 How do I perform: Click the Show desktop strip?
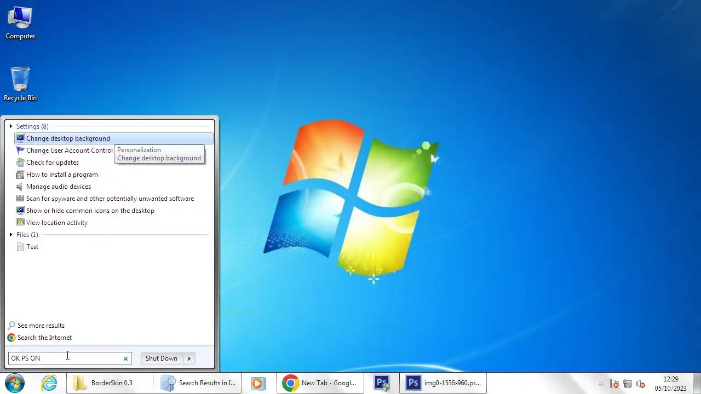pyautogui.click(x=697, y=383)
